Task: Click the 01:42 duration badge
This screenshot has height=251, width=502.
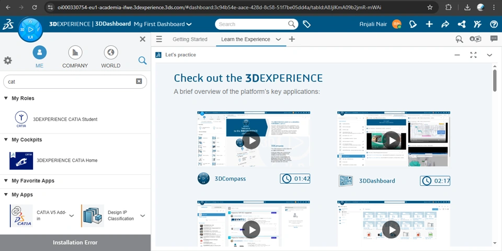Action: [295, 179]
